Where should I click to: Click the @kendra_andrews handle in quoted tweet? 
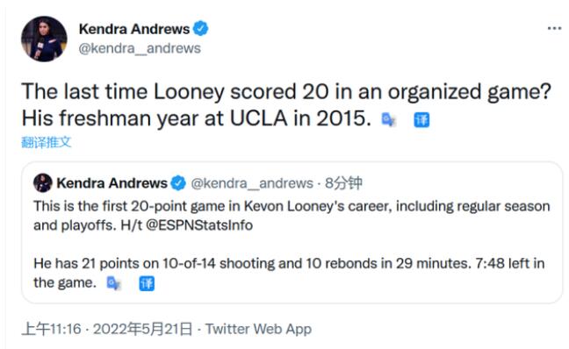point(252,183)
